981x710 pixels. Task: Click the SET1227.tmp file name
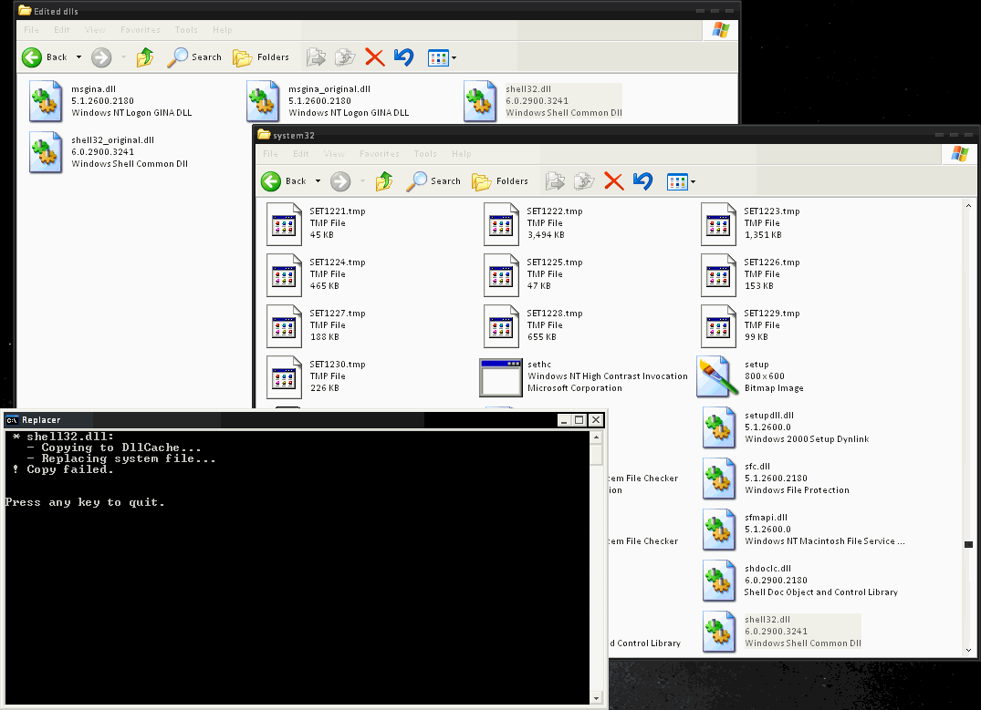click(338, 314)
